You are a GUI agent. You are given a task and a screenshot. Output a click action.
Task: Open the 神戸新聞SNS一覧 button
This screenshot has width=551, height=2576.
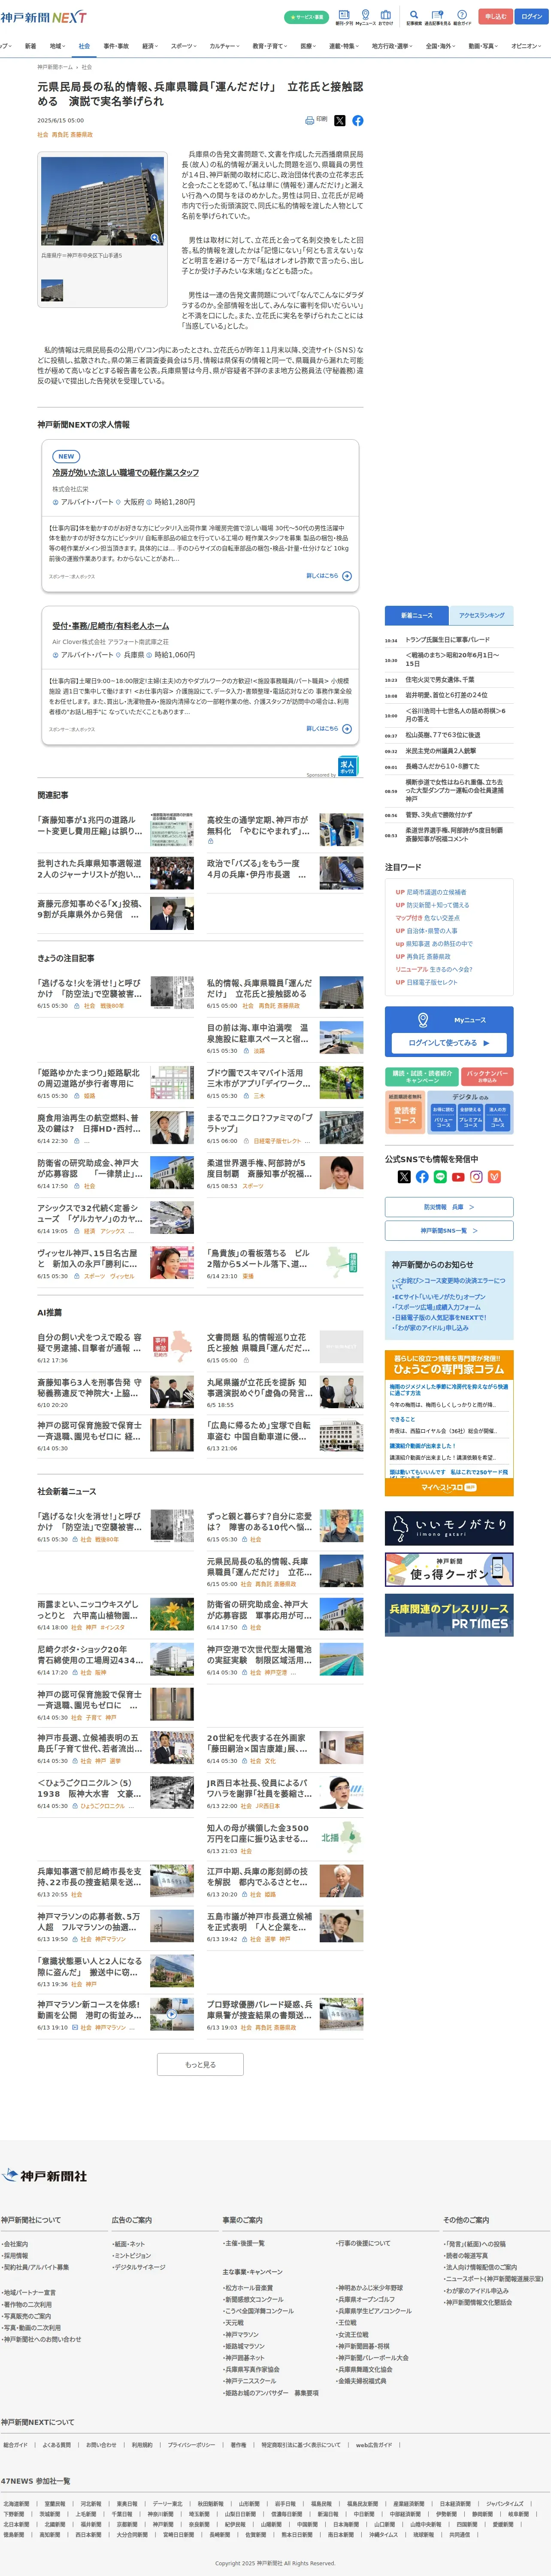449,1231
